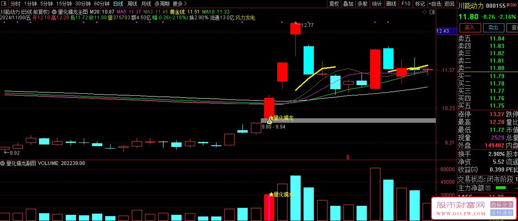Open the 多股 multi-stock view

[362, 4]
